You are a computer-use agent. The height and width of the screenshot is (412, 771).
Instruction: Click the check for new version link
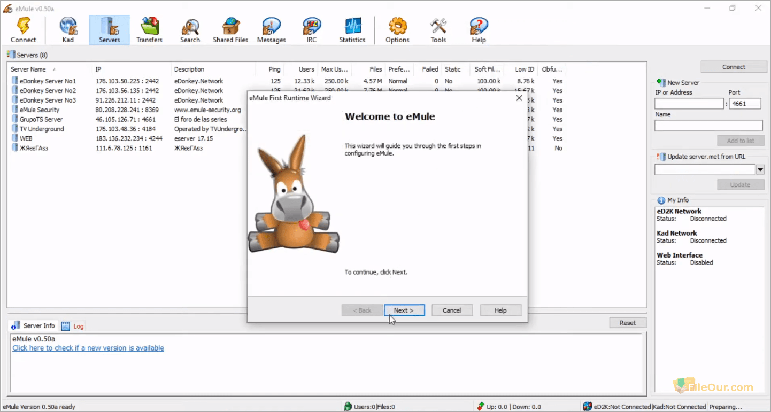click(88, 348)
